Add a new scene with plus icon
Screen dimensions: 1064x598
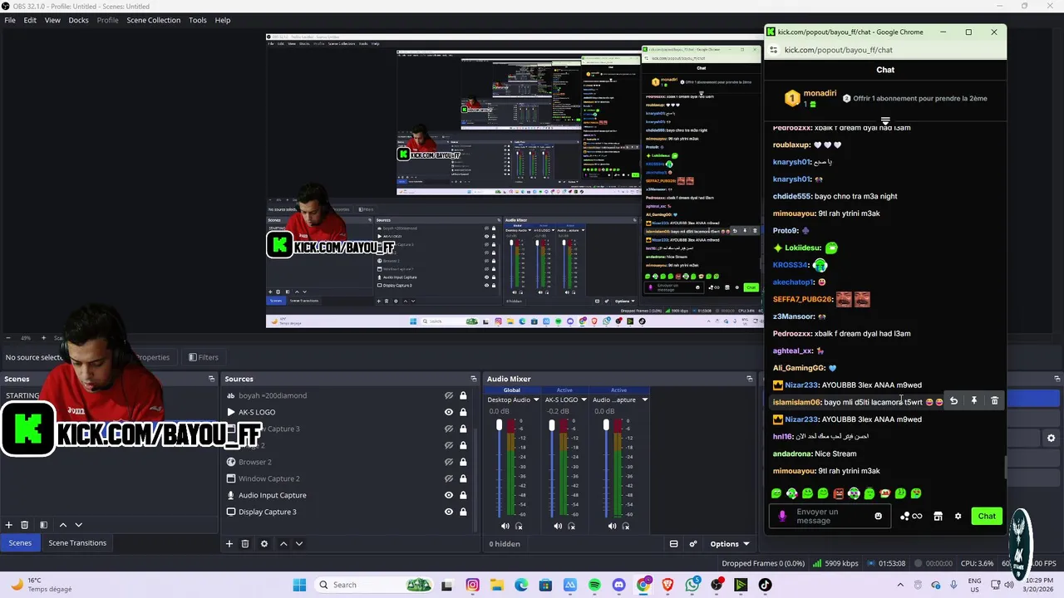point(9,525)
